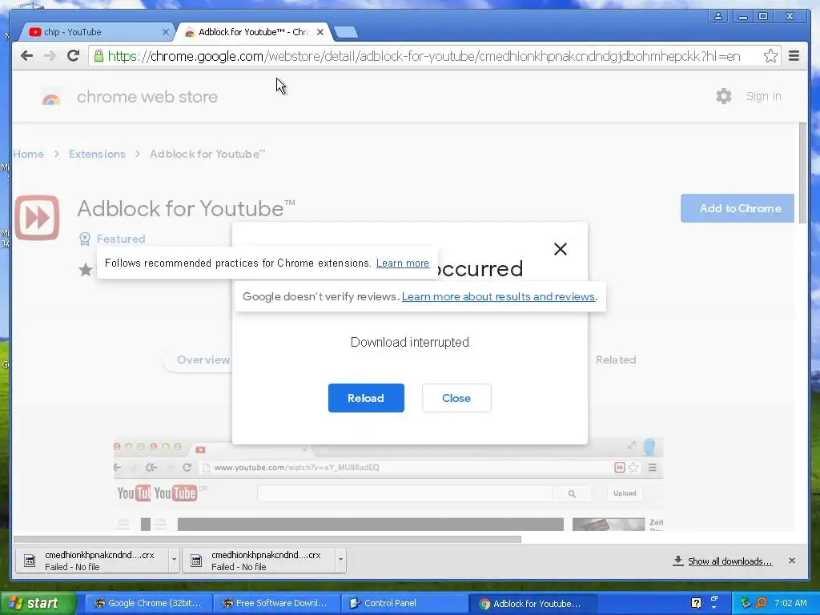Screen dimensions: 820x615
Task: Bookmark this page with the star icon
Action: pos(770,56)
